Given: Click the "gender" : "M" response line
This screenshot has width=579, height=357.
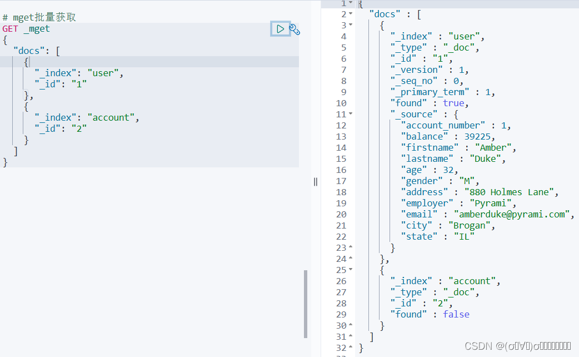Looking at the screenshot, I should [440, 181].
